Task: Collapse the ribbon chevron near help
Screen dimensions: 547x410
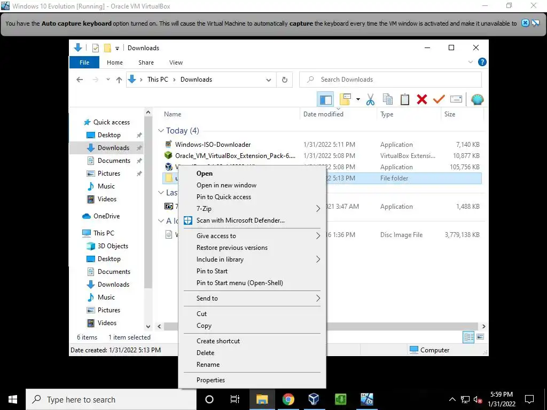Action: click(470, 62)
